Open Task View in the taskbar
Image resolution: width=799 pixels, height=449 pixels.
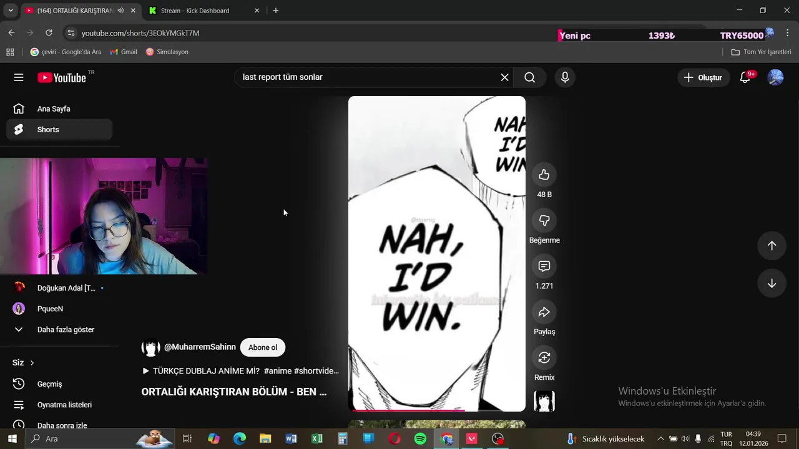187,438
